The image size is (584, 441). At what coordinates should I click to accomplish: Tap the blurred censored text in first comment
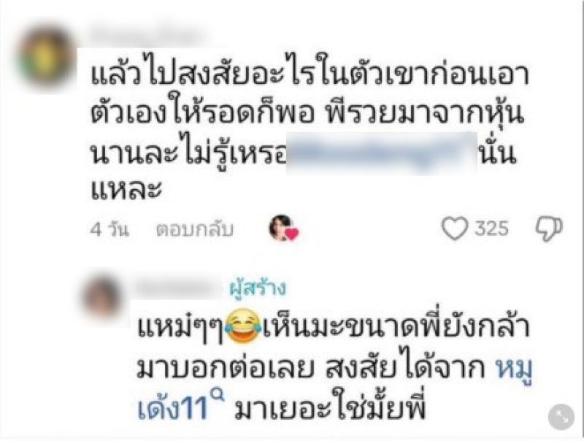tap(382, 153)
